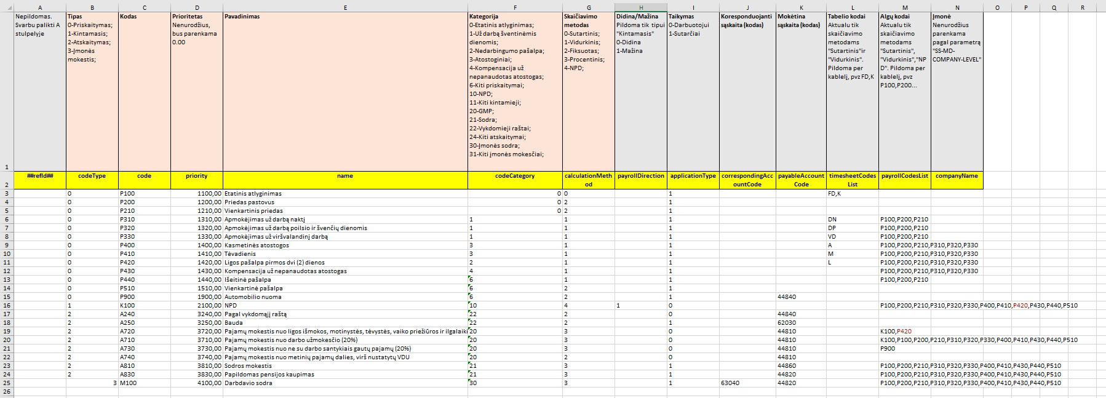Select the empty row 26 header
The height and width of the screenshot is (398, 1106).
tap(7, 392)
